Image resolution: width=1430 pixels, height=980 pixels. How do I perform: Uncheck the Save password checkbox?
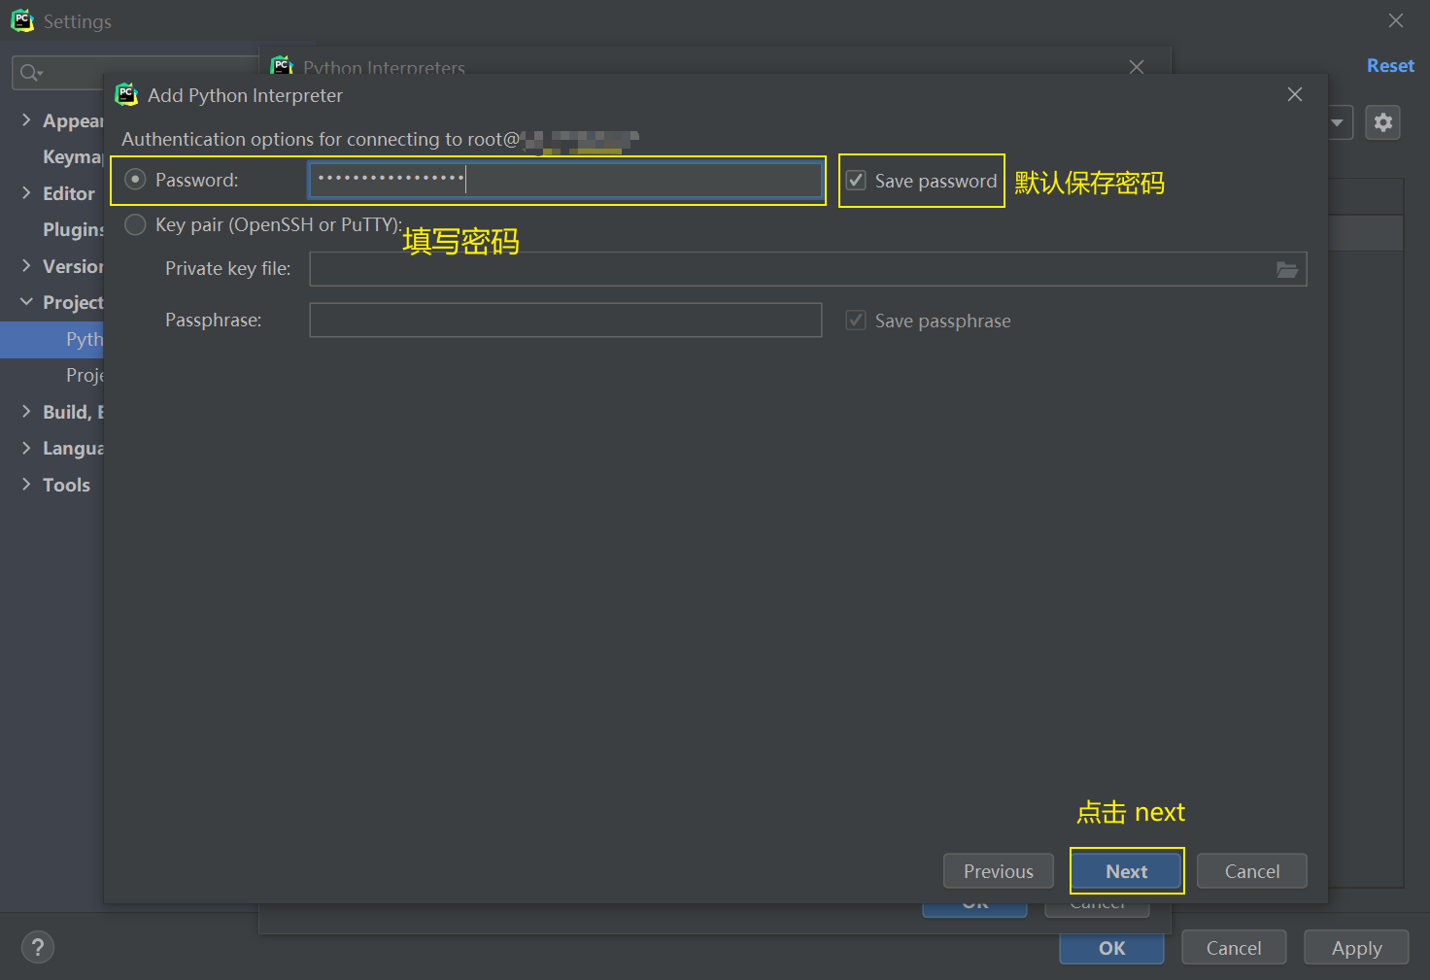tap(856, 181)
